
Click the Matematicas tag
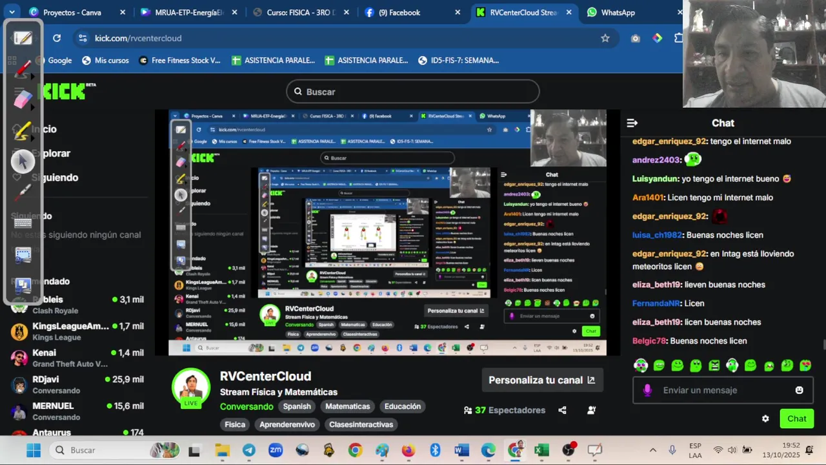click(x=347, y=406)
